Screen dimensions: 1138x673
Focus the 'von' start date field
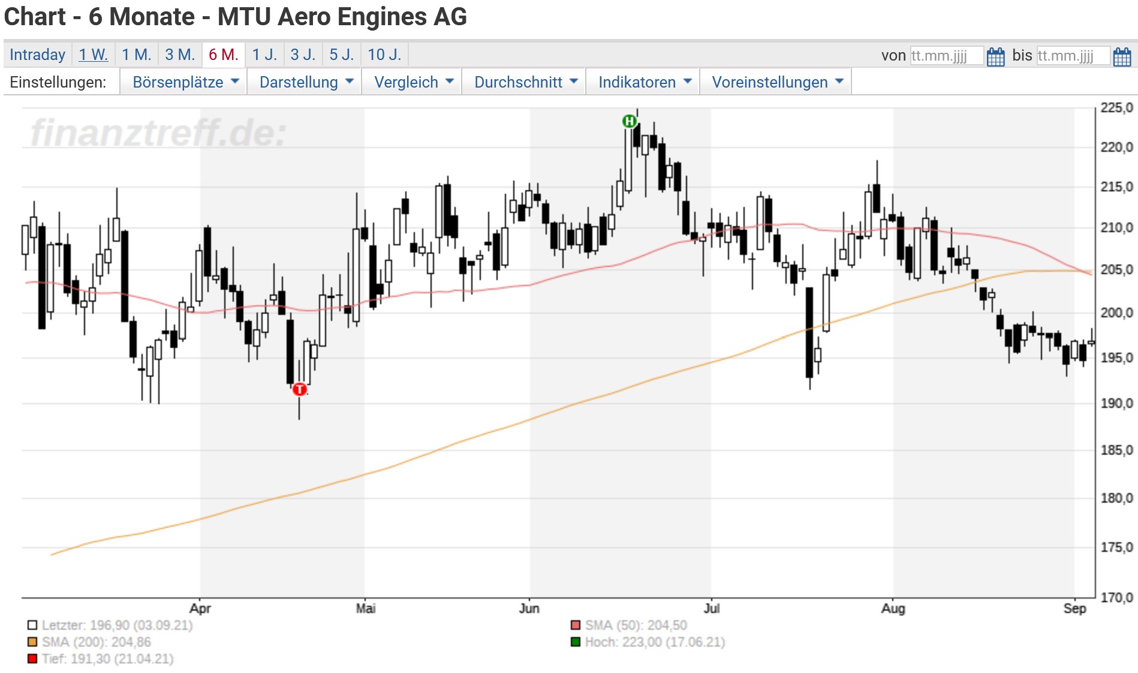click(x=947, y=56)
